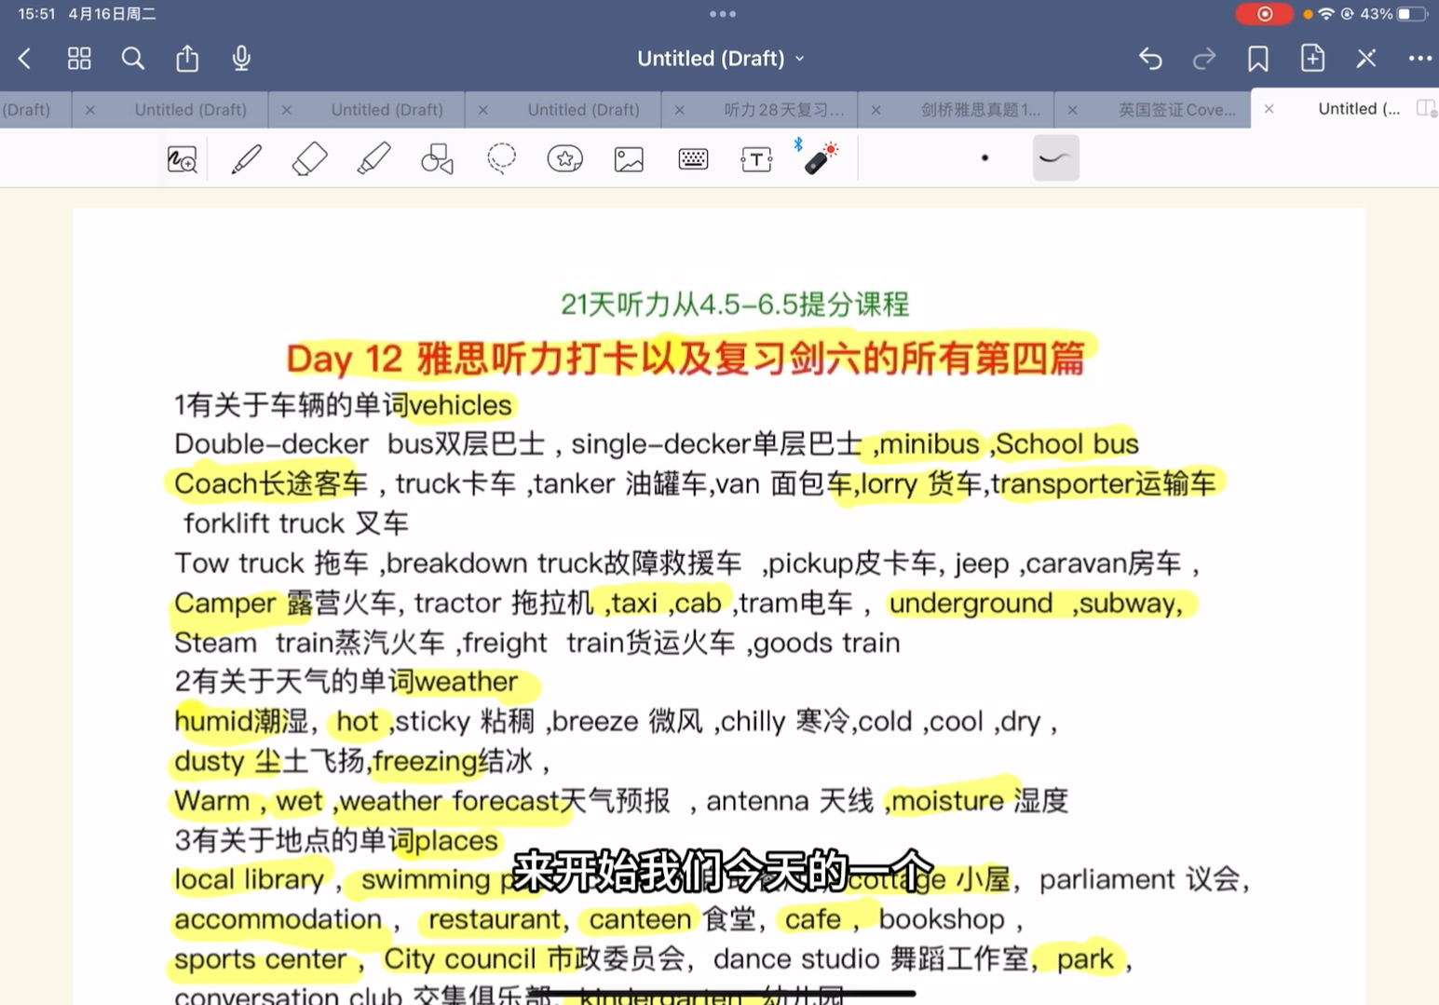Open the Untitled (Draft) title dropdown

721,59
